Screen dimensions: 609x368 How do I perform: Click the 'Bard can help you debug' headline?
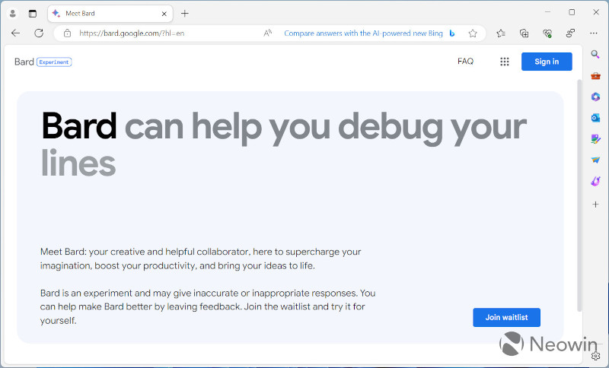284,144
